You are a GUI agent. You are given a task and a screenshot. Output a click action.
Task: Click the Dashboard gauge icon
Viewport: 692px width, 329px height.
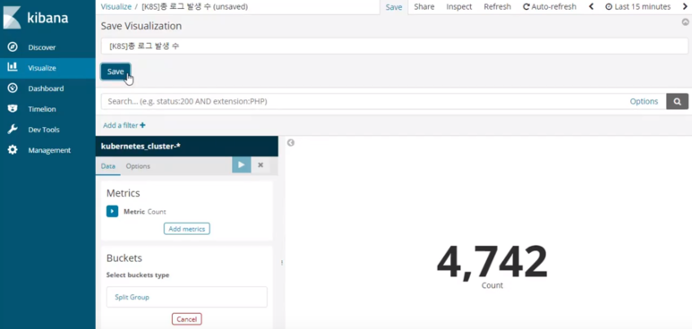click(x=13, y=89)
